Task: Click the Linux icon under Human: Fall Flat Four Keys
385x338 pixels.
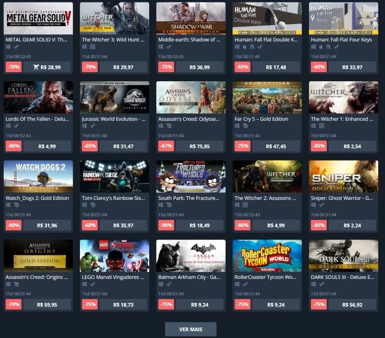Action: [x=328, y=47]
